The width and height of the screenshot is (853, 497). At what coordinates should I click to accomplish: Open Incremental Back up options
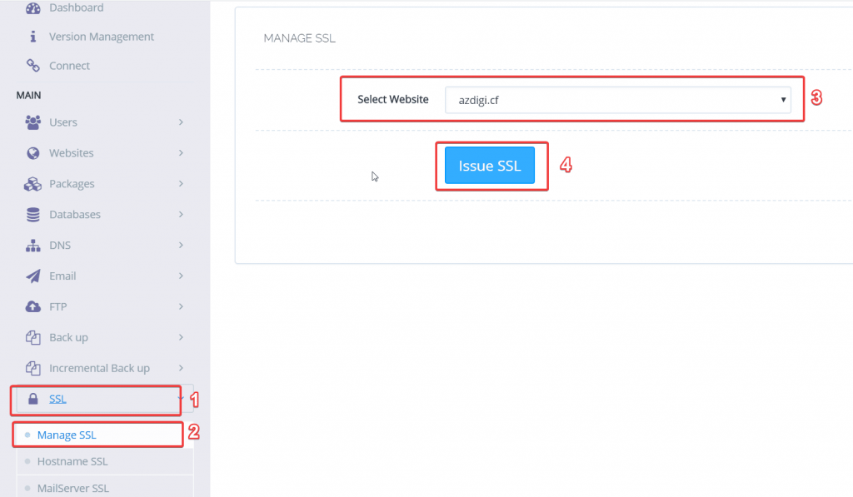(x=181, y=367)
